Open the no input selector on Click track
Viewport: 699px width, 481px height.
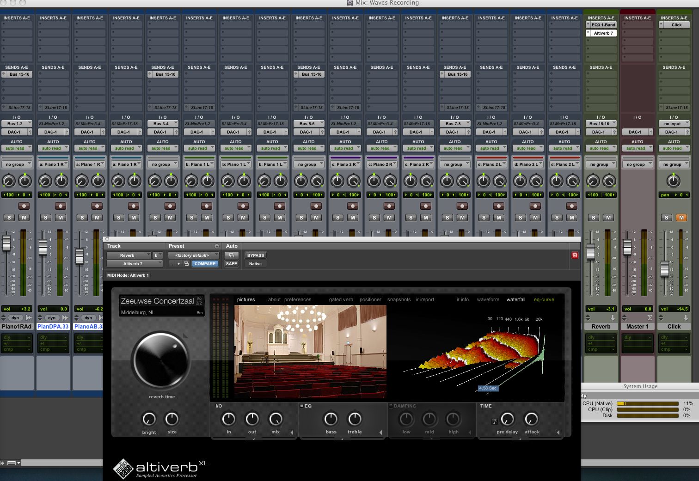click(674, 124)
